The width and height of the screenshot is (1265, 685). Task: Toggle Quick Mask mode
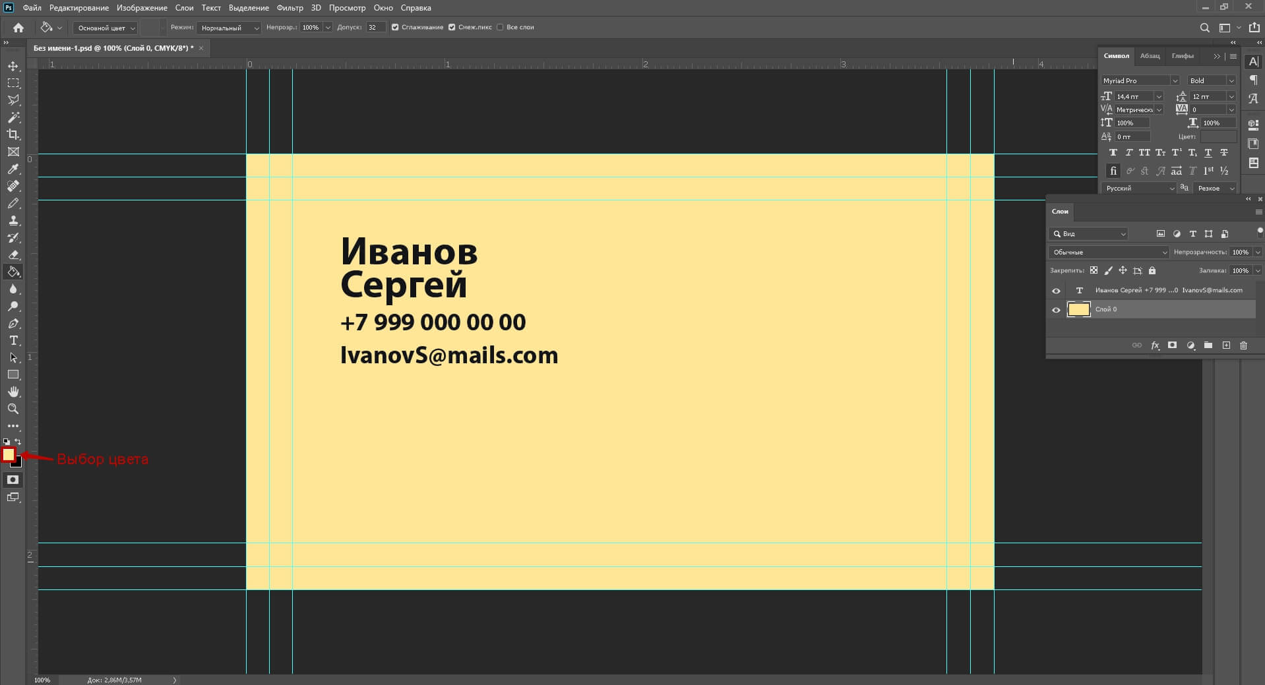(13, 480)
